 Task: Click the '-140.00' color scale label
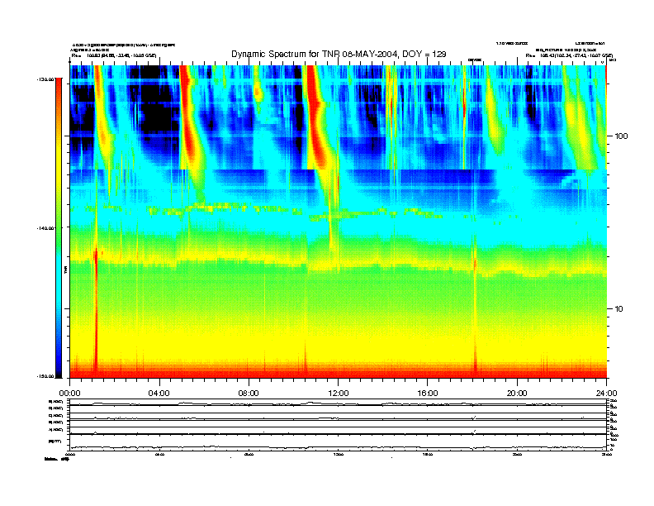[45, 228]
